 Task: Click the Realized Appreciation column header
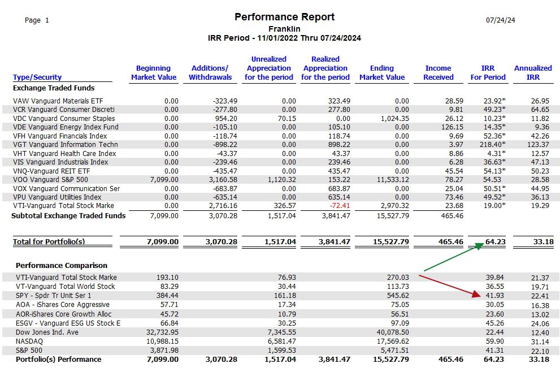[x=325, y=68]
